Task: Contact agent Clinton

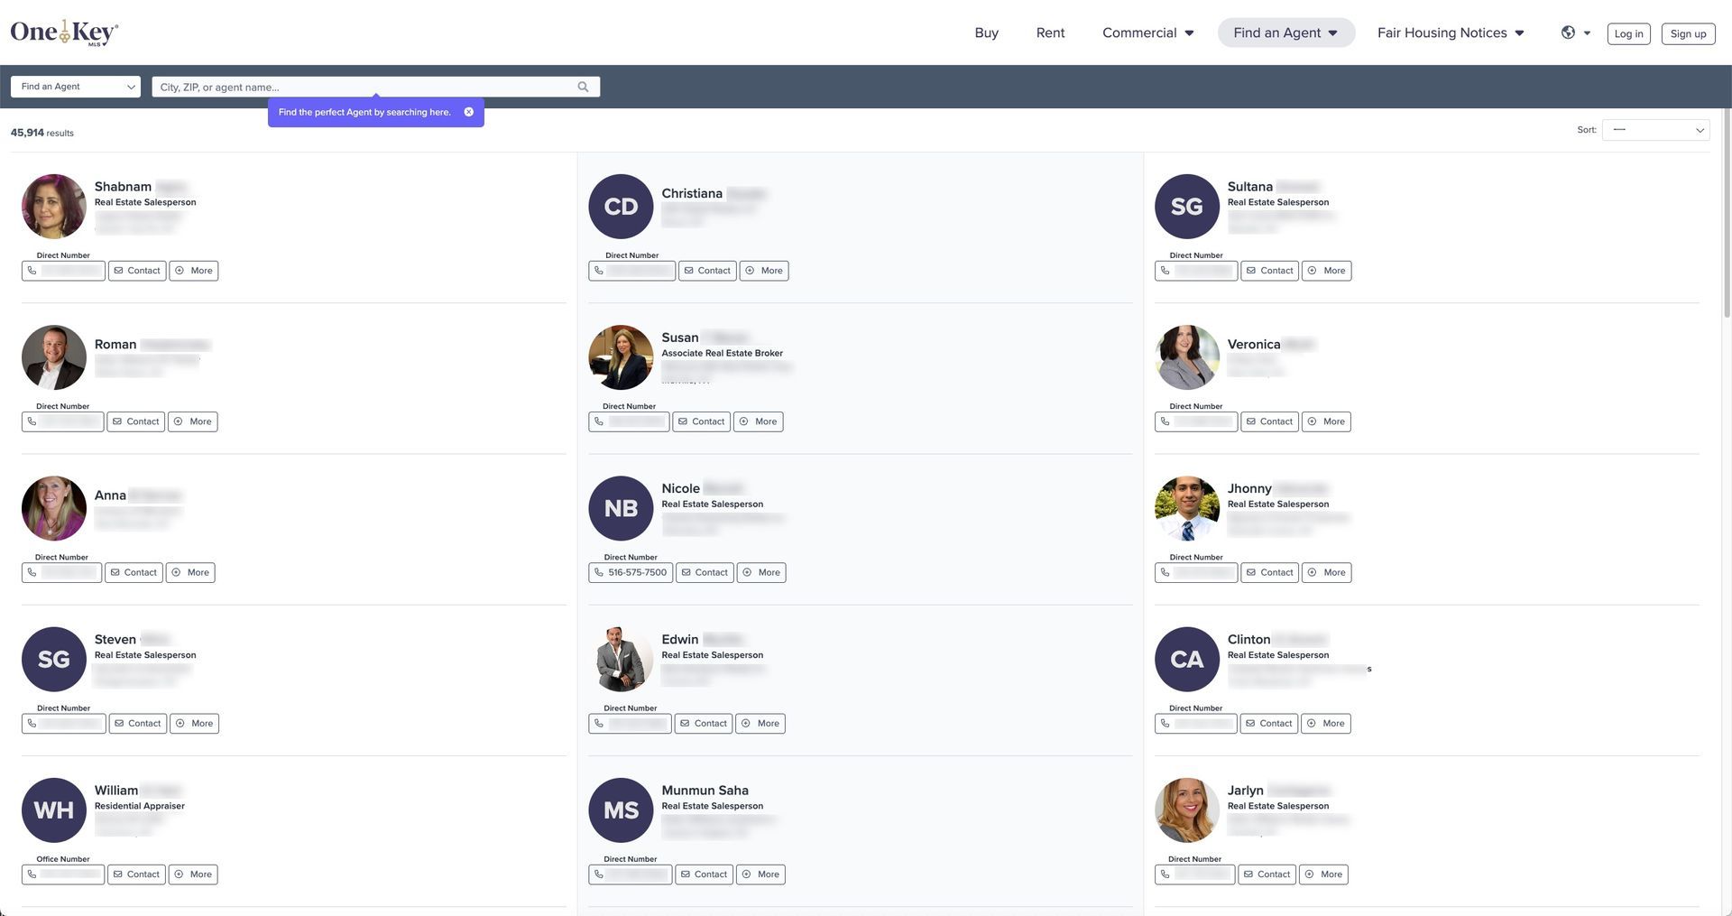Action: [1269, 724]
